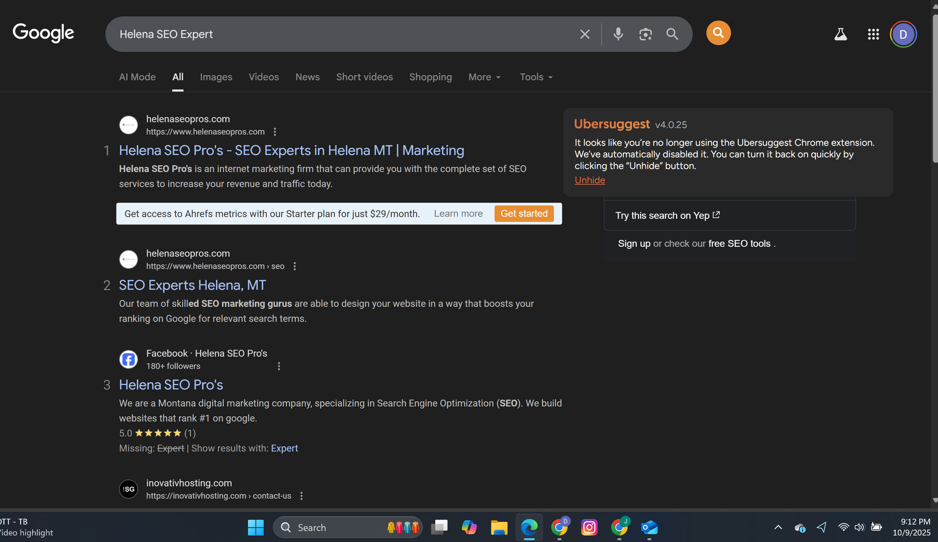The width and height of the screenshot is (938, 542).
Task: Clear the search box with X icon
Action: pyautogui.click(x=585, y=34)
